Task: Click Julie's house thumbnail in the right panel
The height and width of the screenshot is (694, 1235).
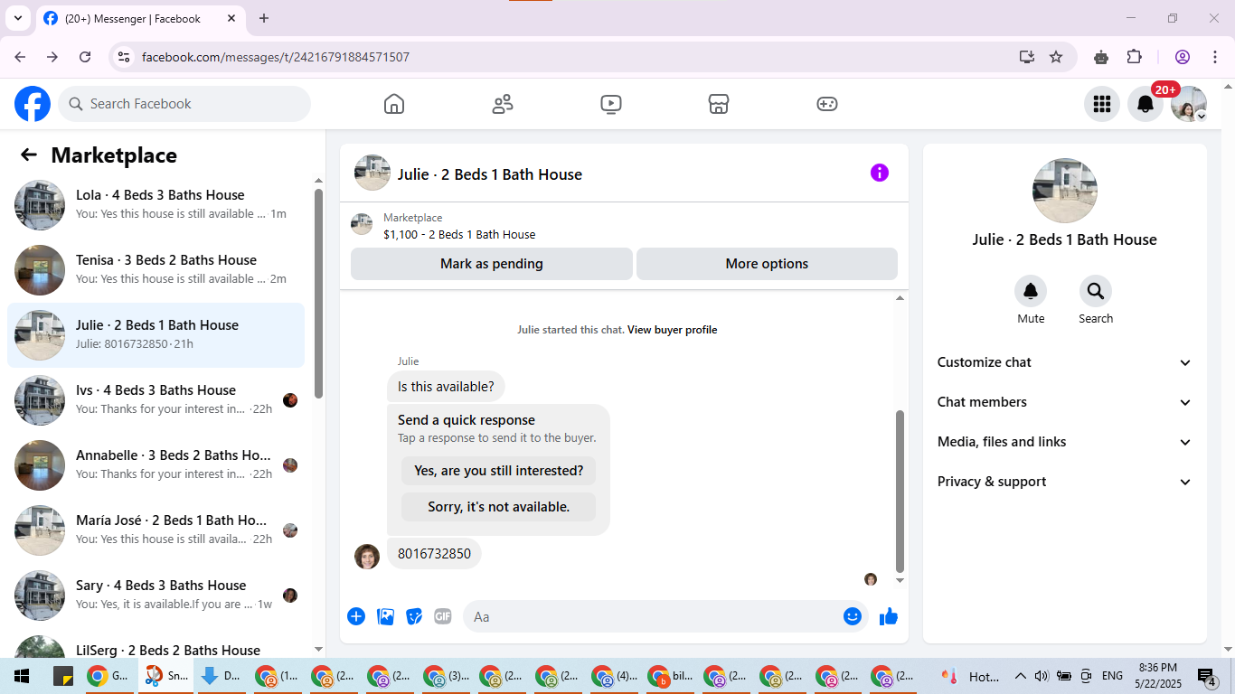Action: coord(1065,191)
